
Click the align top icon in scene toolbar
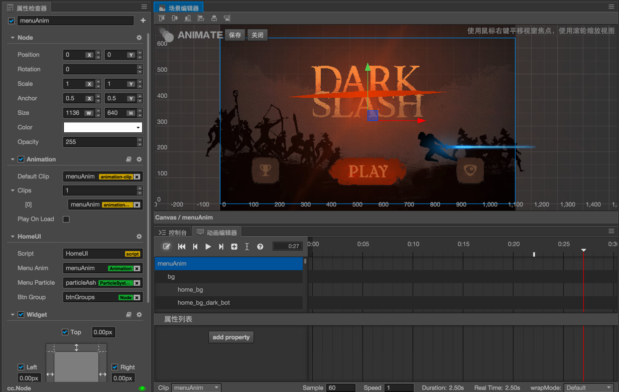162,19
